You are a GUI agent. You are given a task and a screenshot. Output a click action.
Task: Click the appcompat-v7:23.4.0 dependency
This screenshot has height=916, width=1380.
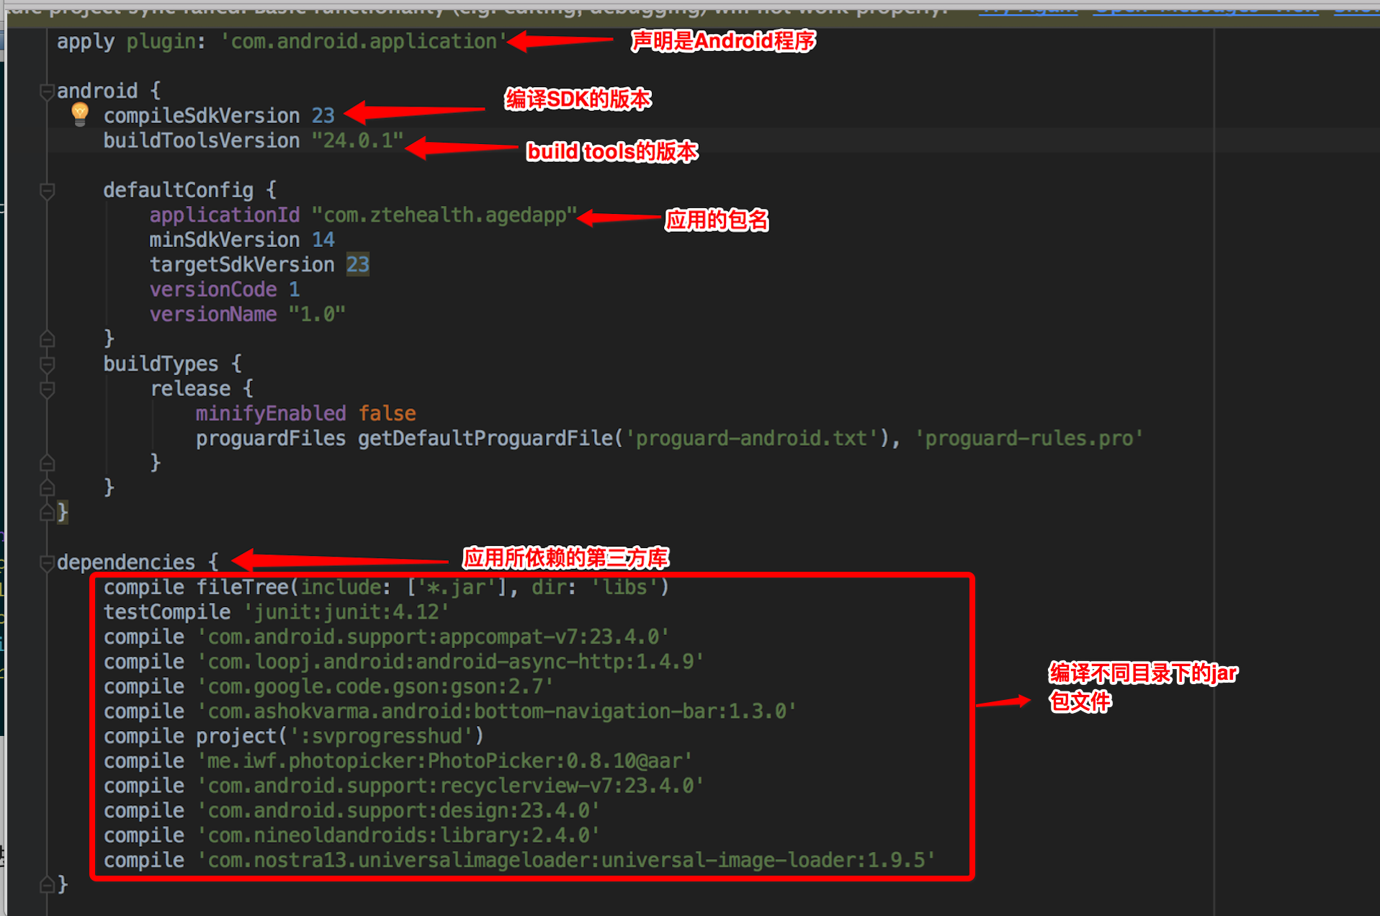(433, 637)
